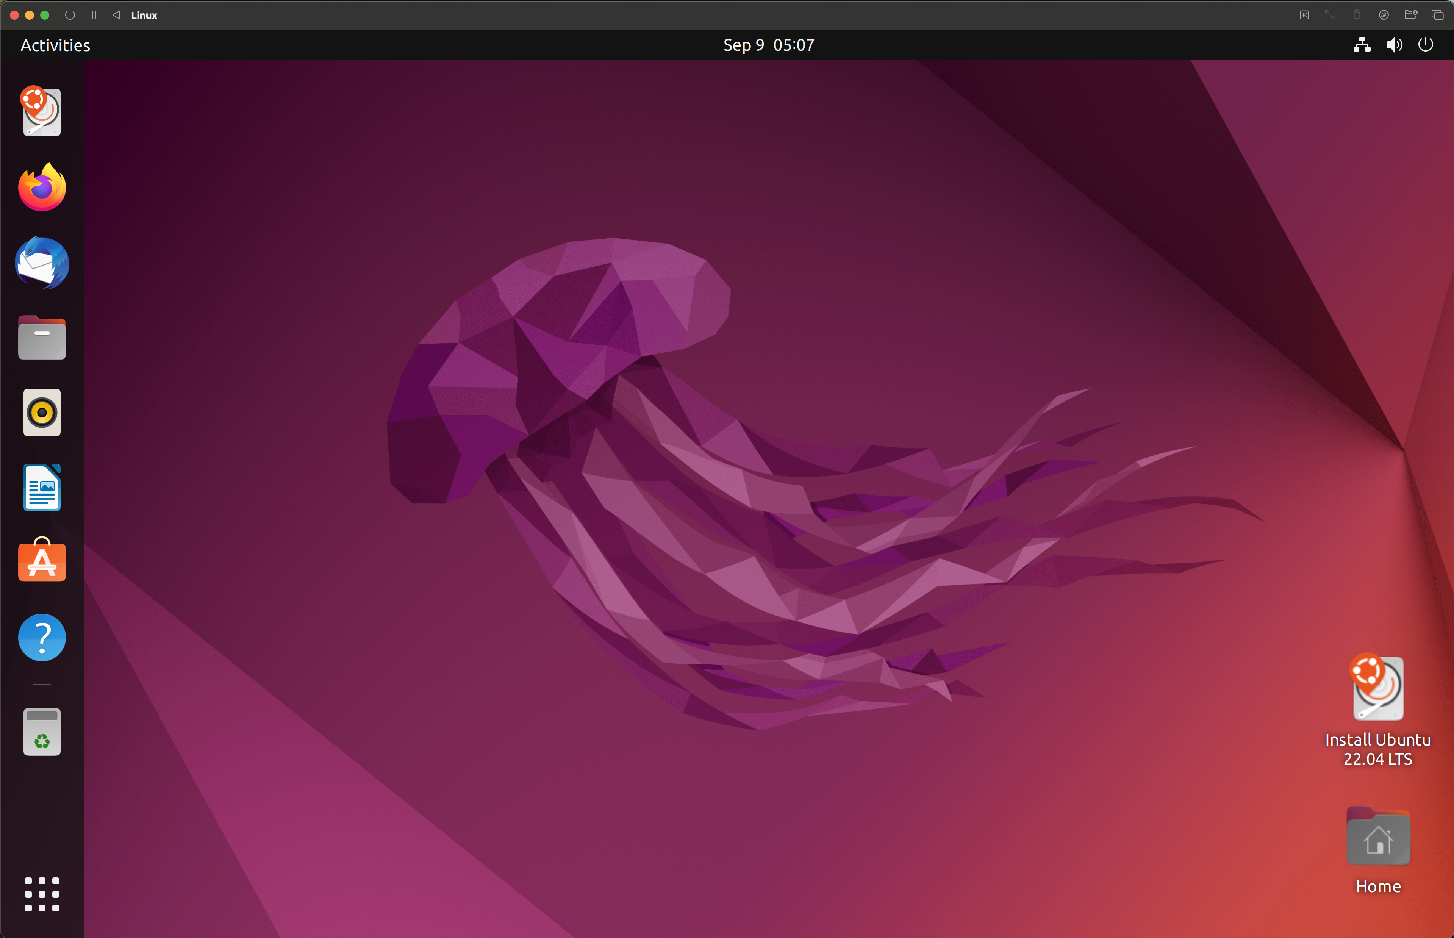Open the system menu via the network icon
This screenshot has width=1454, height=938.
(1362, 45)
